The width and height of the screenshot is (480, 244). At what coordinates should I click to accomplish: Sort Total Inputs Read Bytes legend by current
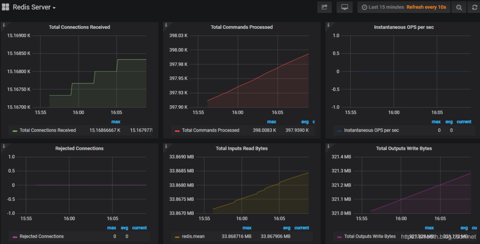click(301, 228)
